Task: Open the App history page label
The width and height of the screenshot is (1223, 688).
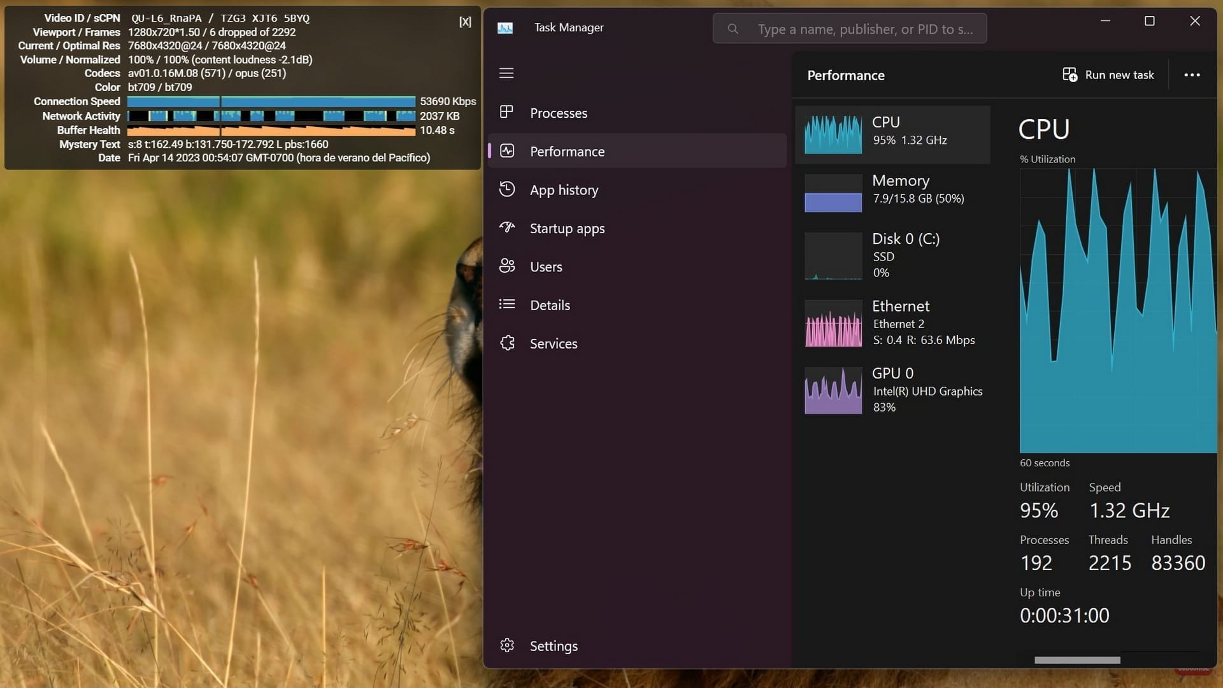Action: [564, 190]
